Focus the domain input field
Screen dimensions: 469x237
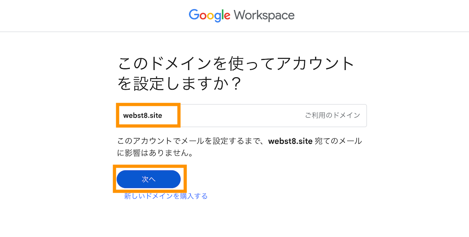click(242, 115)
